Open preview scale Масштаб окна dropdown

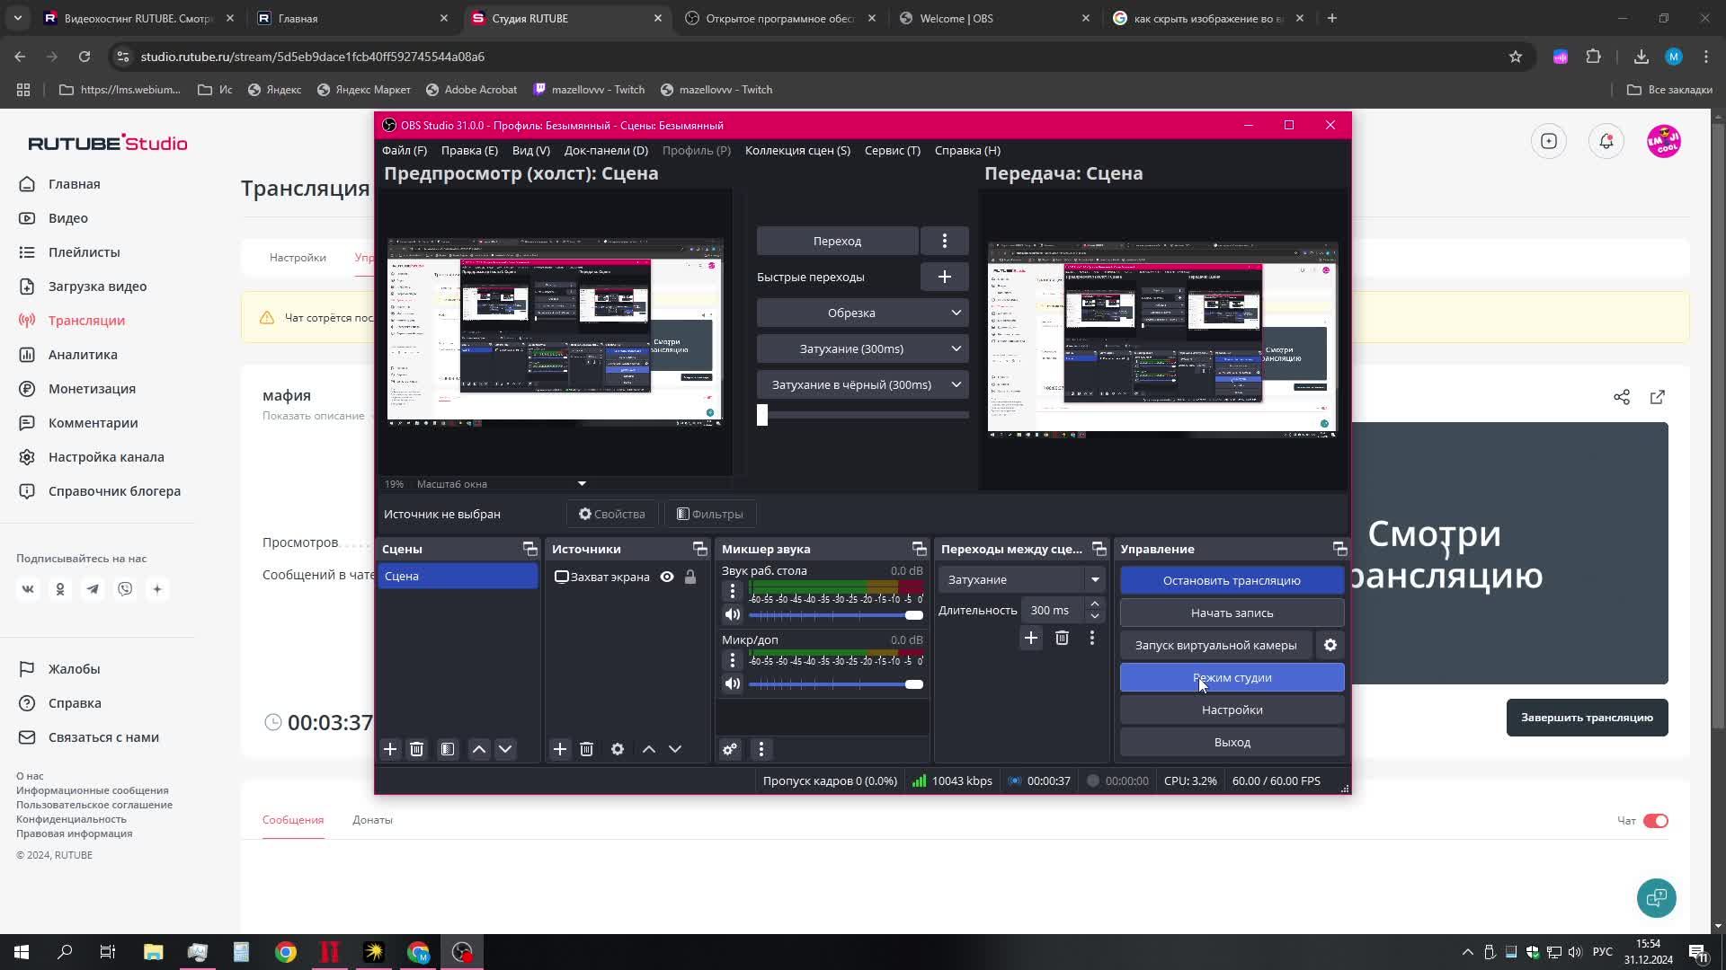pos(582,484)
